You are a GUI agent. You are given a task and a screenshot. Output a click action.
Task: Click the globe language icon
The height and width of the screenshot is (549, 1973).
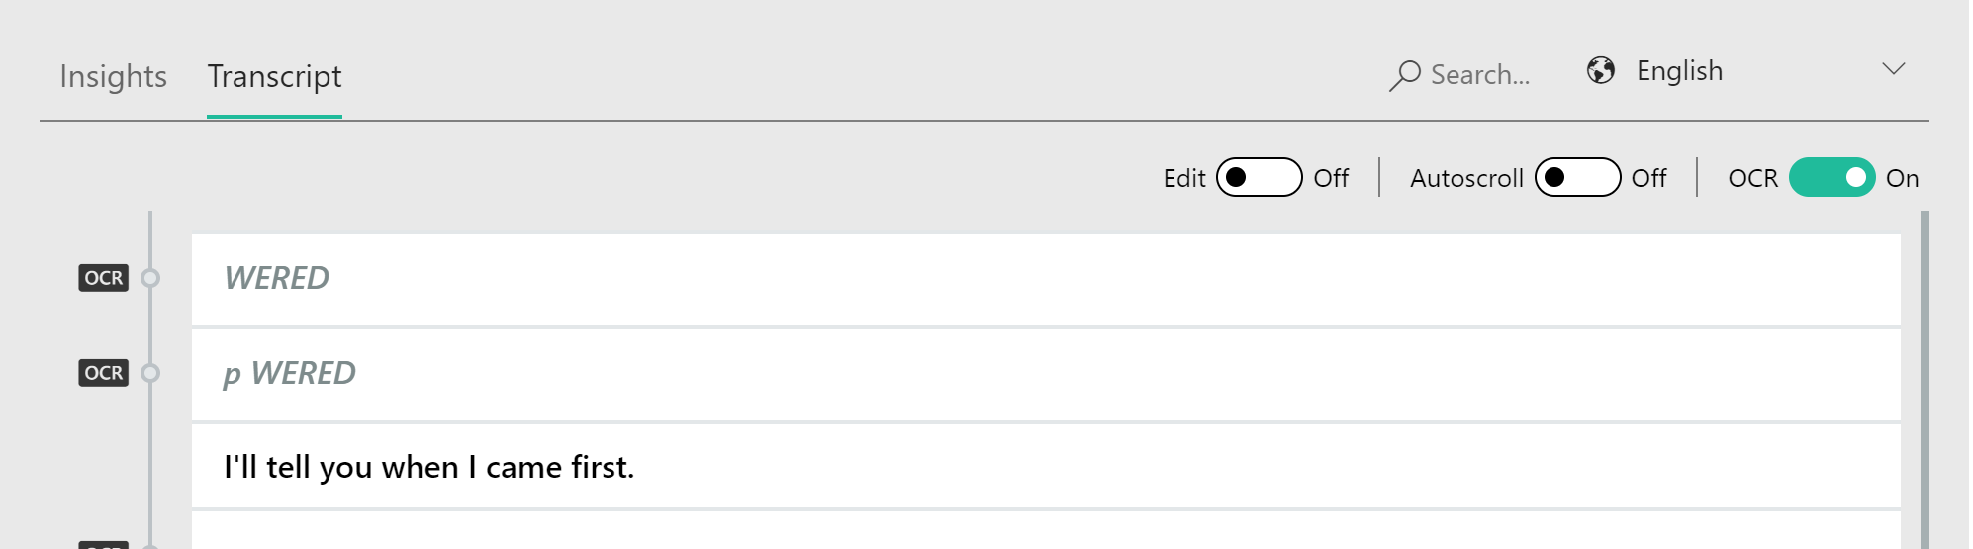tap(1600, 70)
